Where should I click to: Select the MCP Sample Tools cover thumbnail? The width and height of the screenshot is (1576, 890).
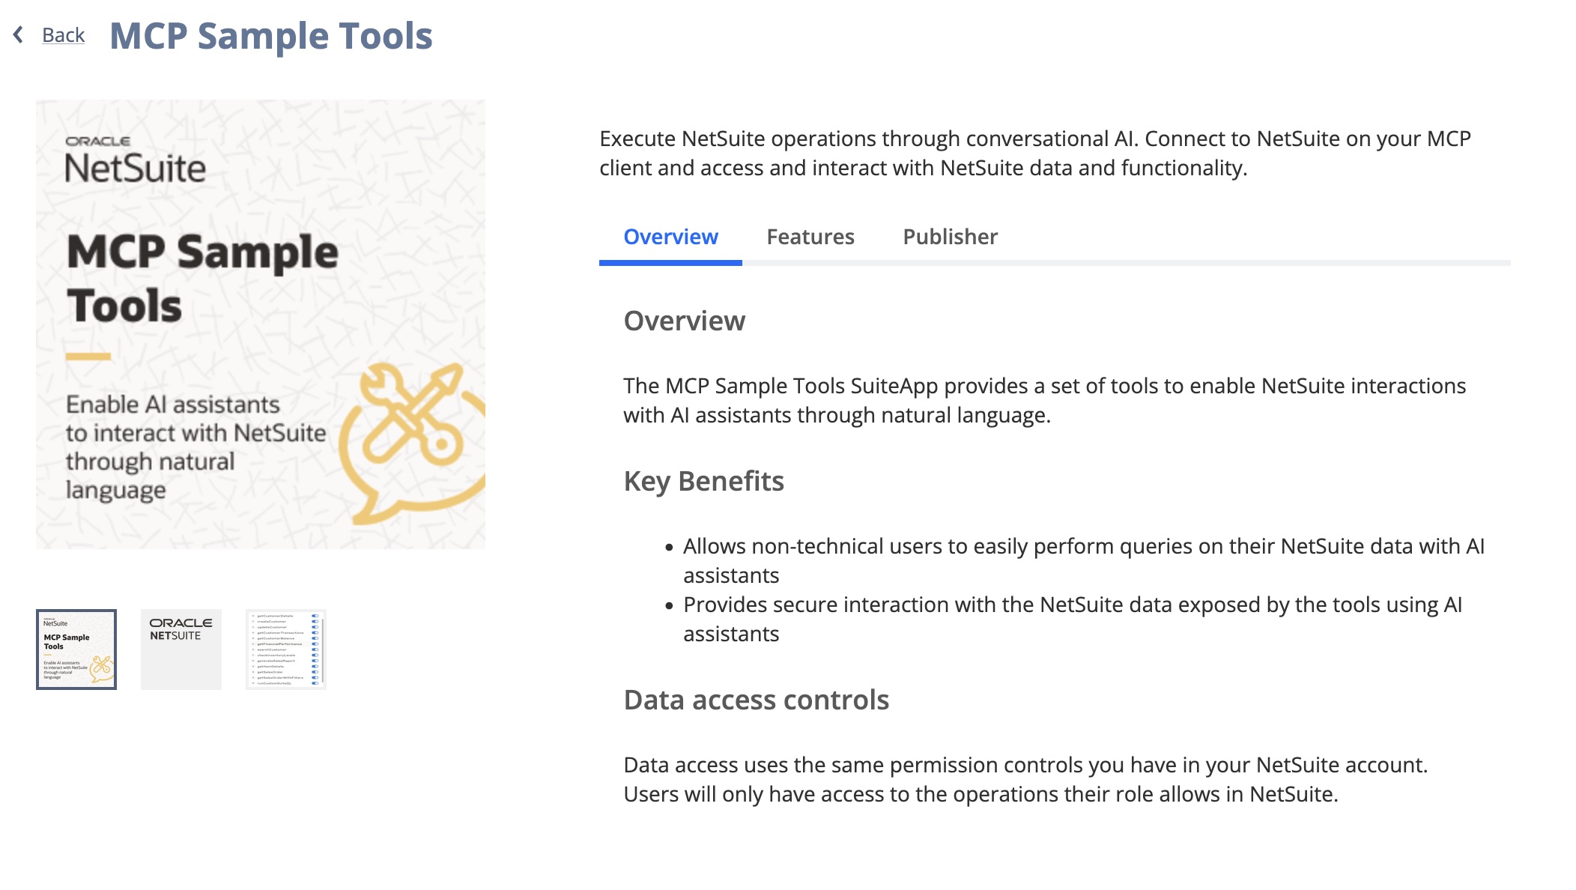point(76,649)
